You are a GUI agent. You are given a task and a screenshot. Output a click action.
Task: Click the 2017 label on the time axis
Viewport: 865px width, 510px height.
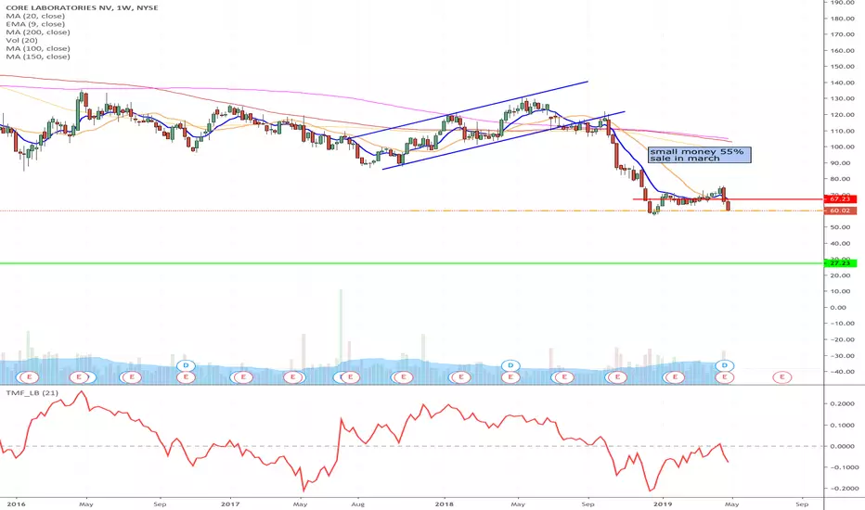point(229,504)
